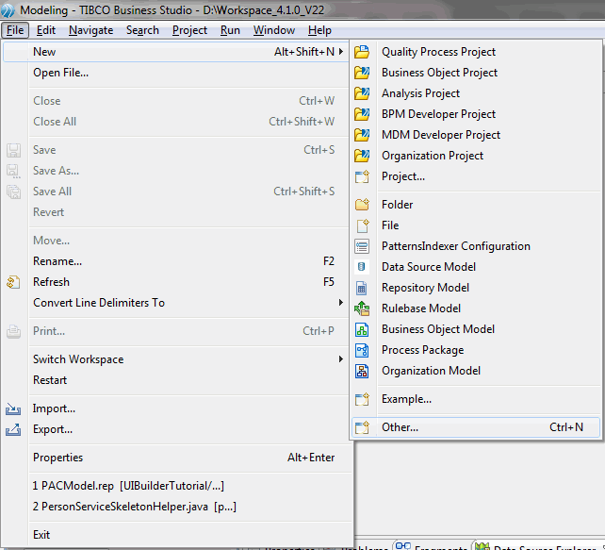Expand the Convert Line Delimiters To submenu arrow
The height and width of the screenshot is (550, 605).
341,303
